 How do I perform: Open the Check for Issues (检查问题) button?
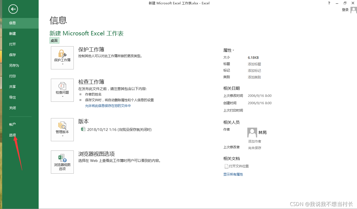coord(62,90)
